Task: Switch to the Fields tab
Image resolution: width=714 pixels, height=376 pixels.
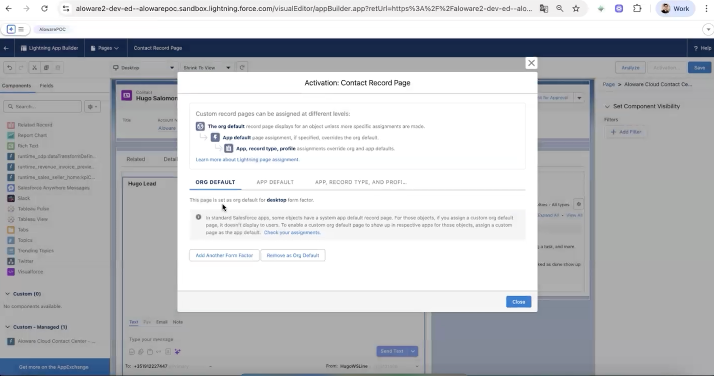Action: point(46,86)
